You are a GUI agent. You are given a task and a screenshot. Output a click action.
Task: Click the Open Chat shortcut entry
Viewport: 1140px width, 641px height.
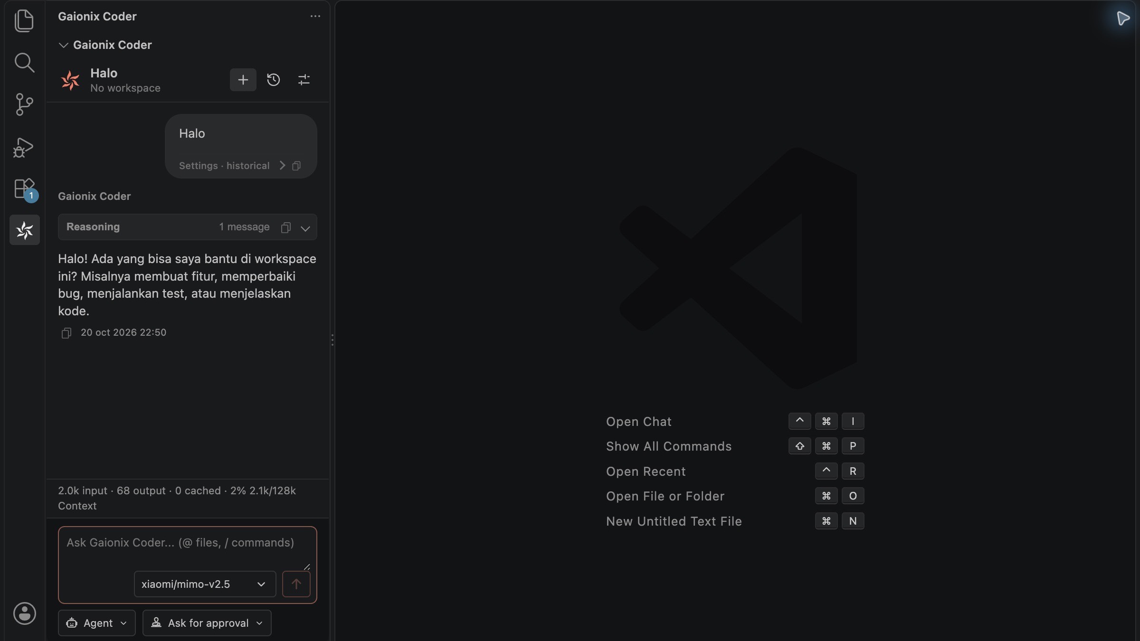[x=639, y=422]
